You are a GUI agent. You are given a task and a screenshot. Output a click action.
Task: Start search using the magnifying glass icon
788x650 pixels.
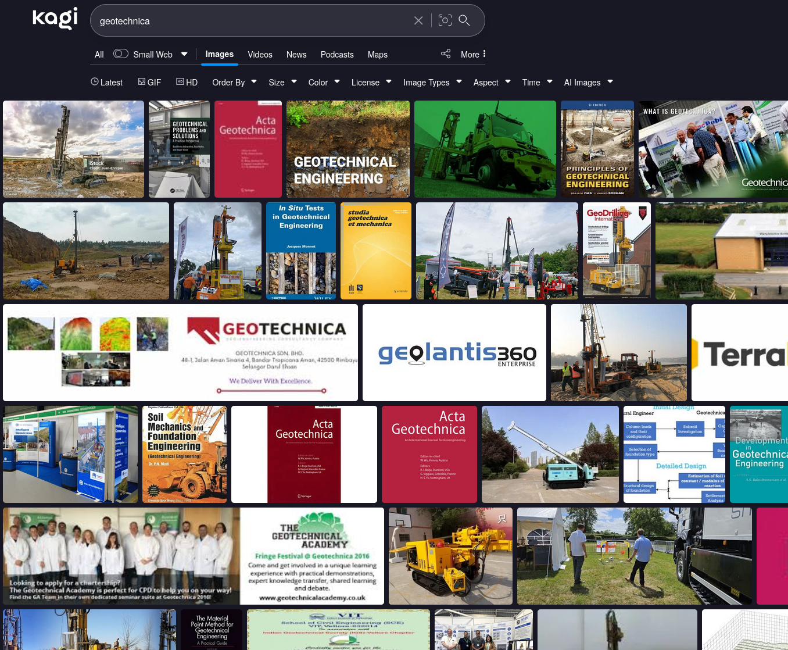point(464,20)
